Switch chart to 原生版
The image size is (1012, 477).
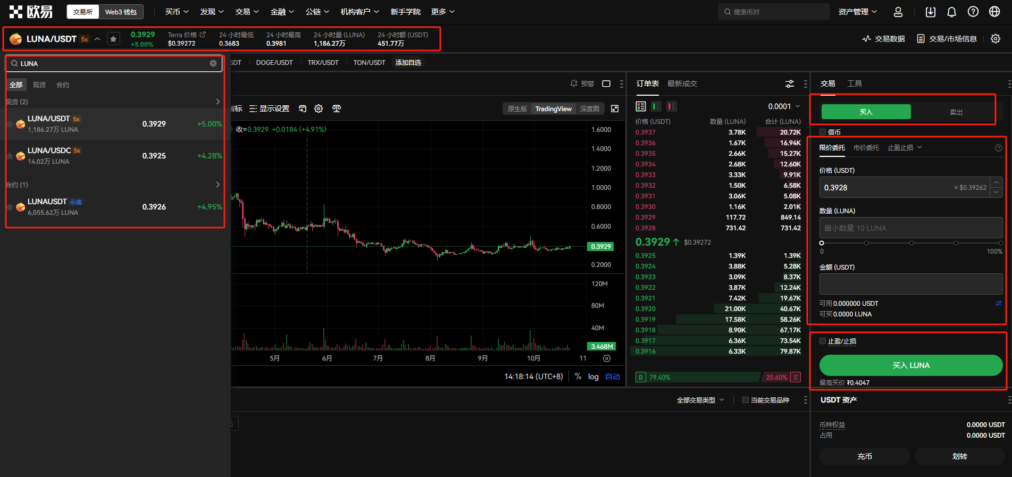tap(517, 108)
